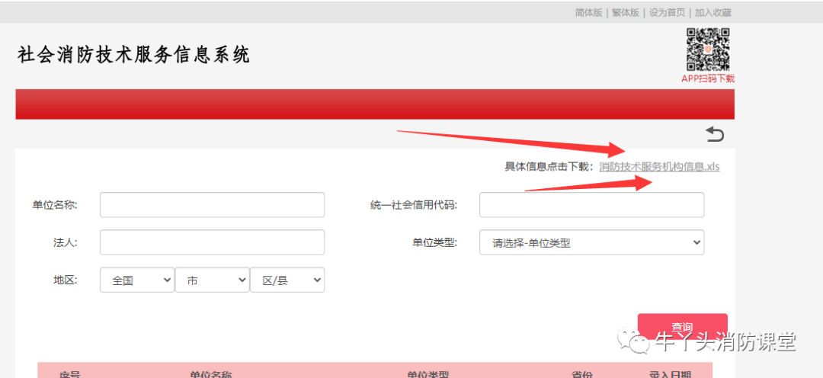The height and width of the screenshot is (378, 823).
Task: Open the 全国 province dropdown
Action: 137,280
